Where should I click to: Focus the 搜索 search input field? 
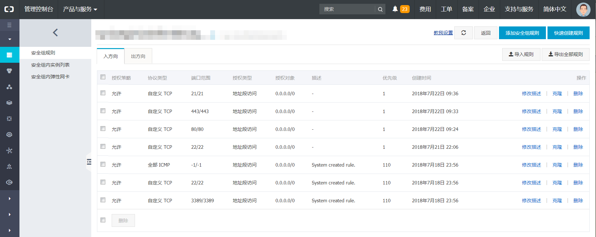347,9
